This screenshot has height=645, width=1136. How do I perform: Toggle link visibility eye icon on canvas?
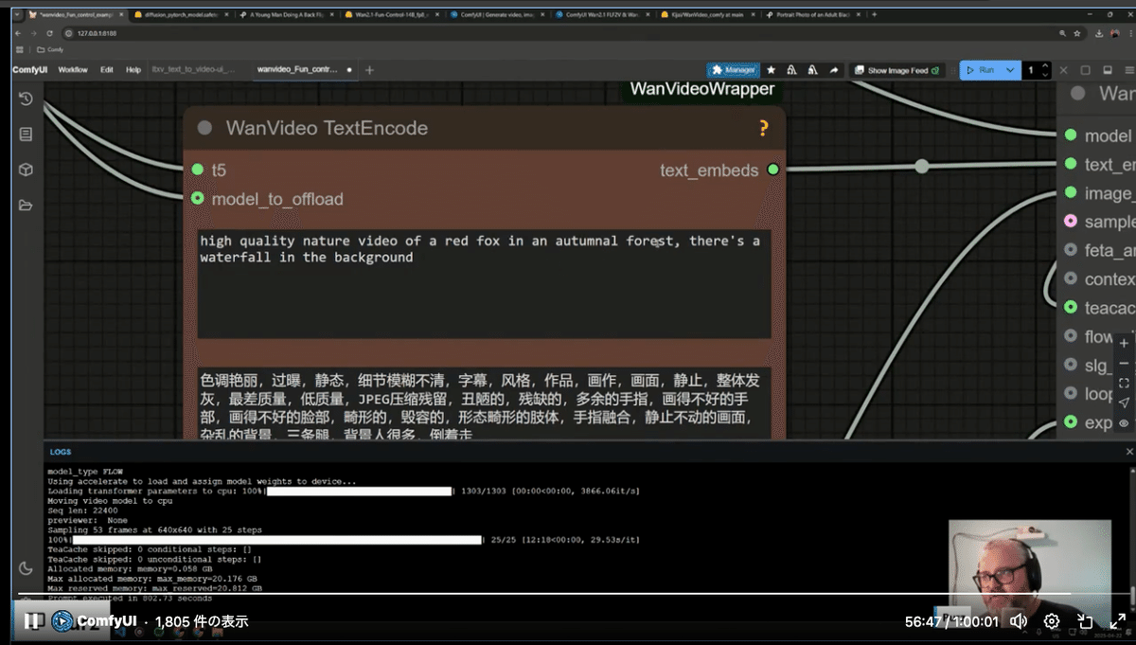1124,423
